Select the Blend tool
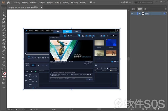This screenshot has height=111, width=168. [4, 58]
